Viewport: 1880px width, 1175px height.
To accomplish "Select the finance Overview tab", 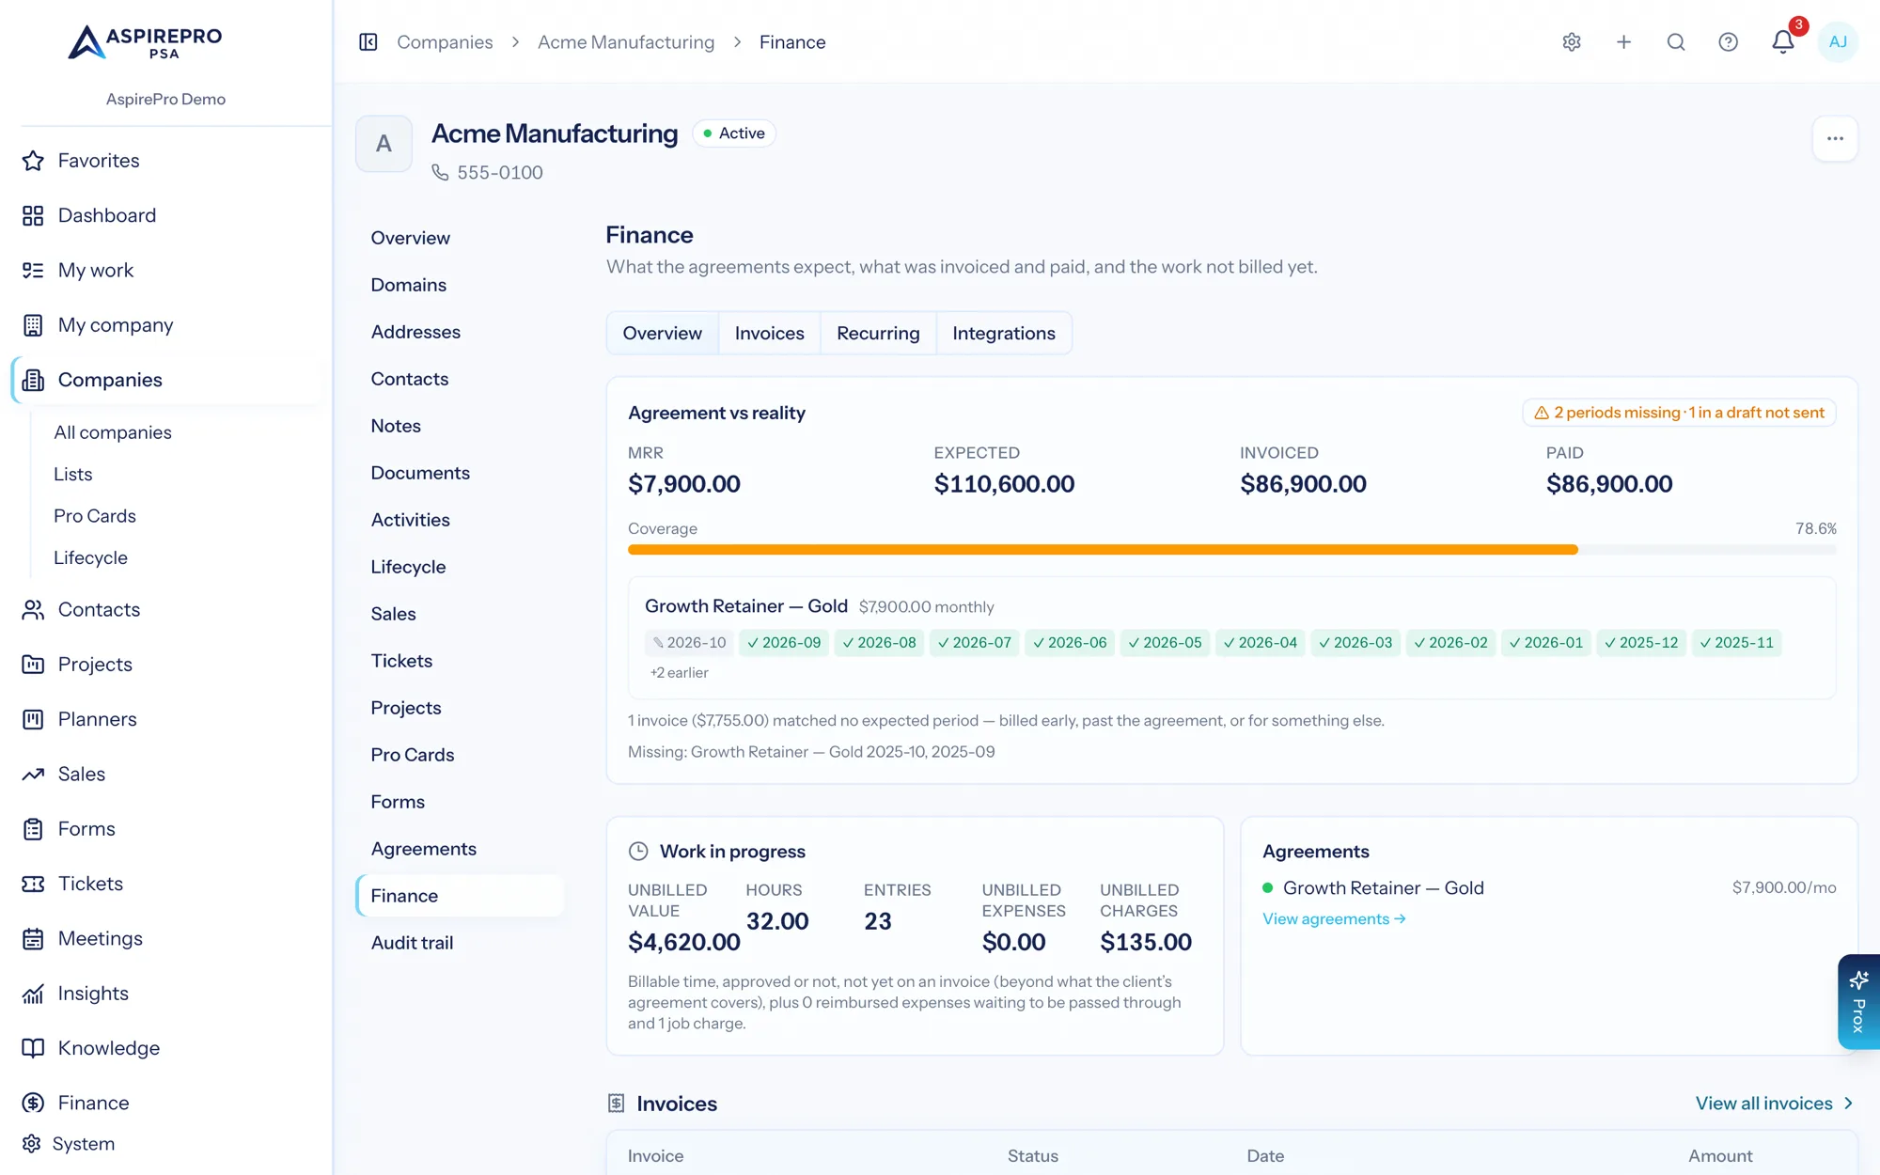I will coord(662,334).
